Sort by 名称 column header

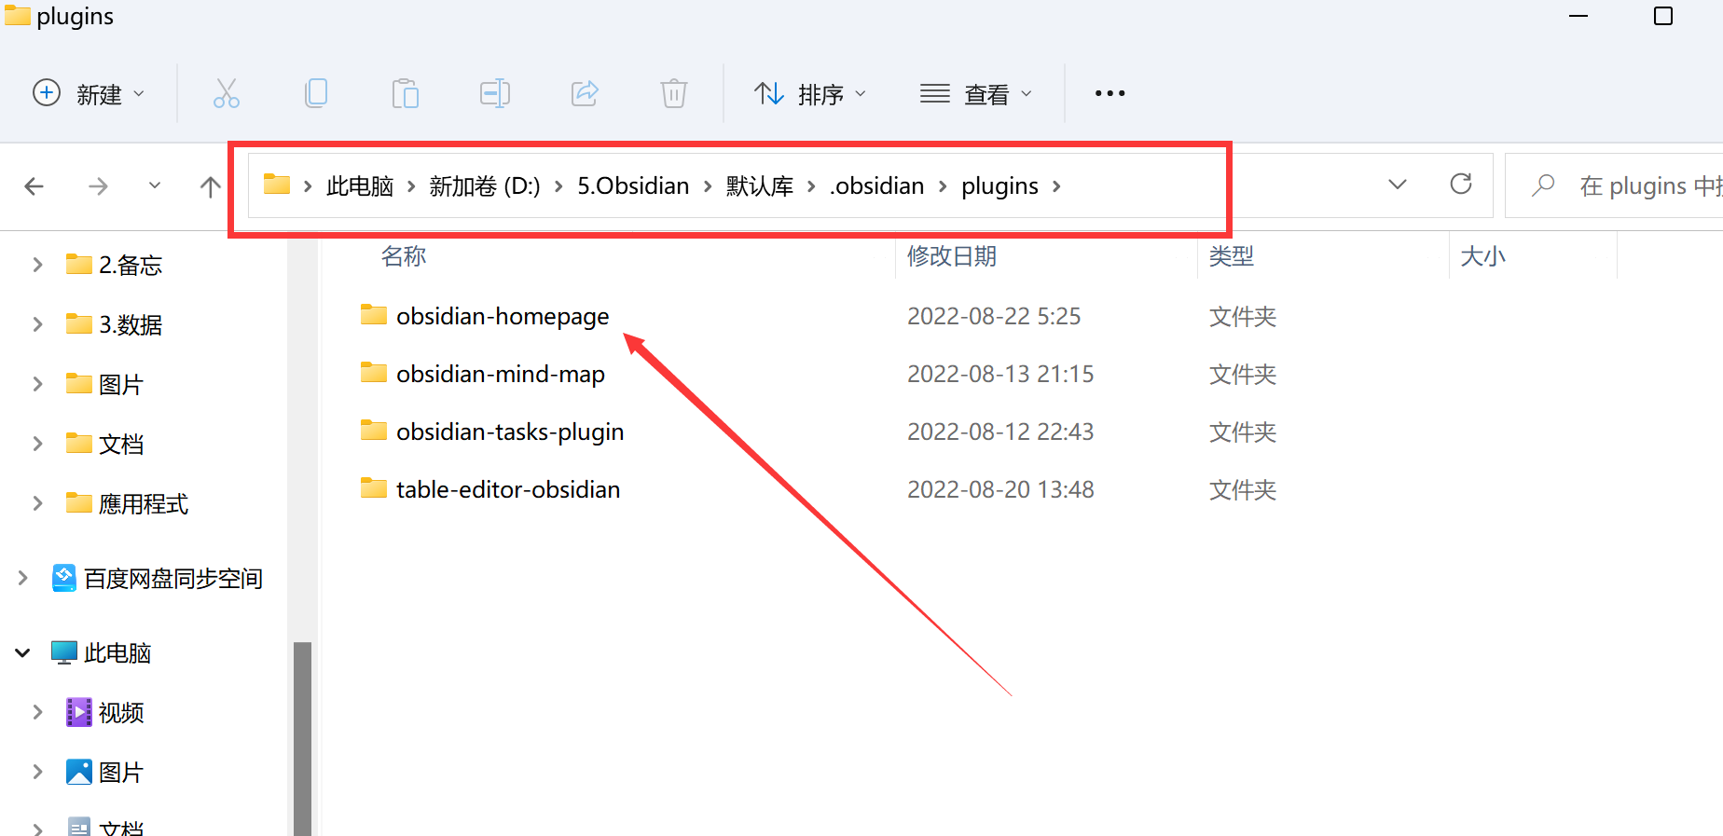pos(404,256)
